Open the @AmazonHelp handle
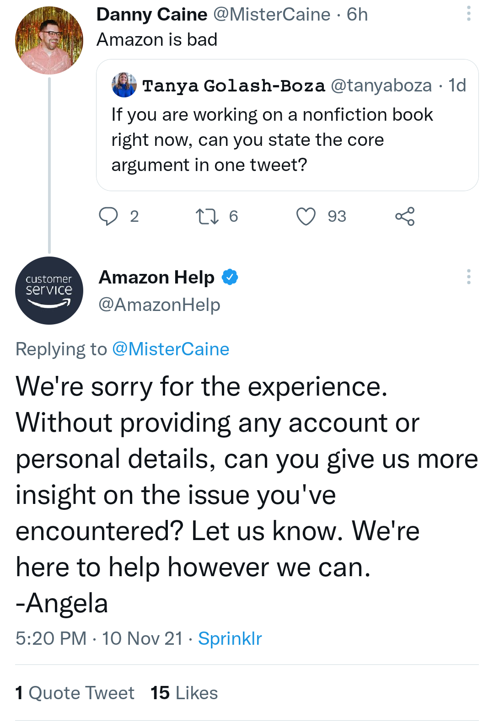Screen dimensions: 494x728 tap(159, 305)
